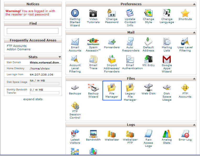The image size is (200, 156).
Task: Open Update Contact Info
Action: [130, 18]
